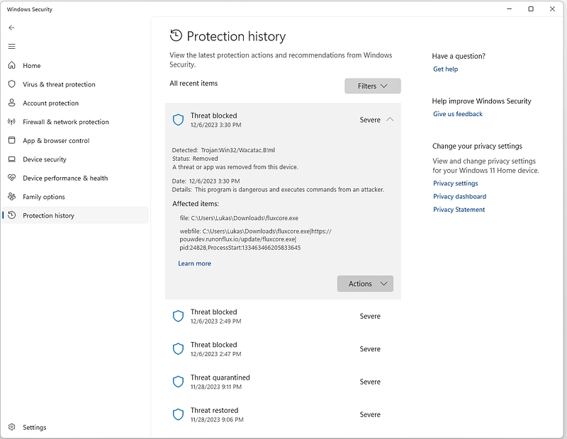Click the Account protection person icon
This screenshot has height=439, width=567.
11,103
